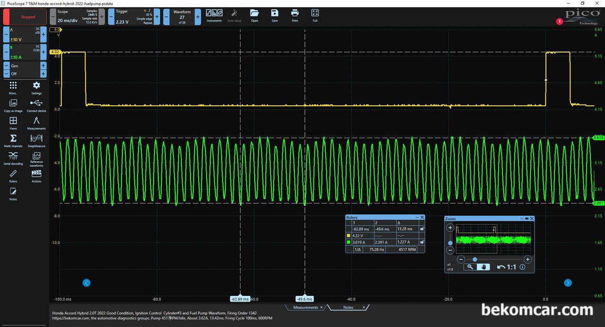Click vertical zoom-out minus in Zoom panel
The height and width of the screenshot is (327, 605).
(450, 251)
